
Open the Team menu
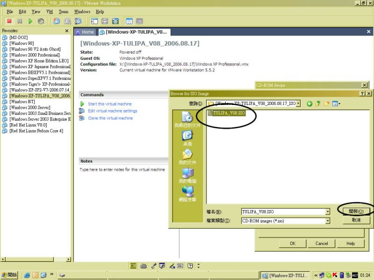pyautogui.click(x=64, y=12)
